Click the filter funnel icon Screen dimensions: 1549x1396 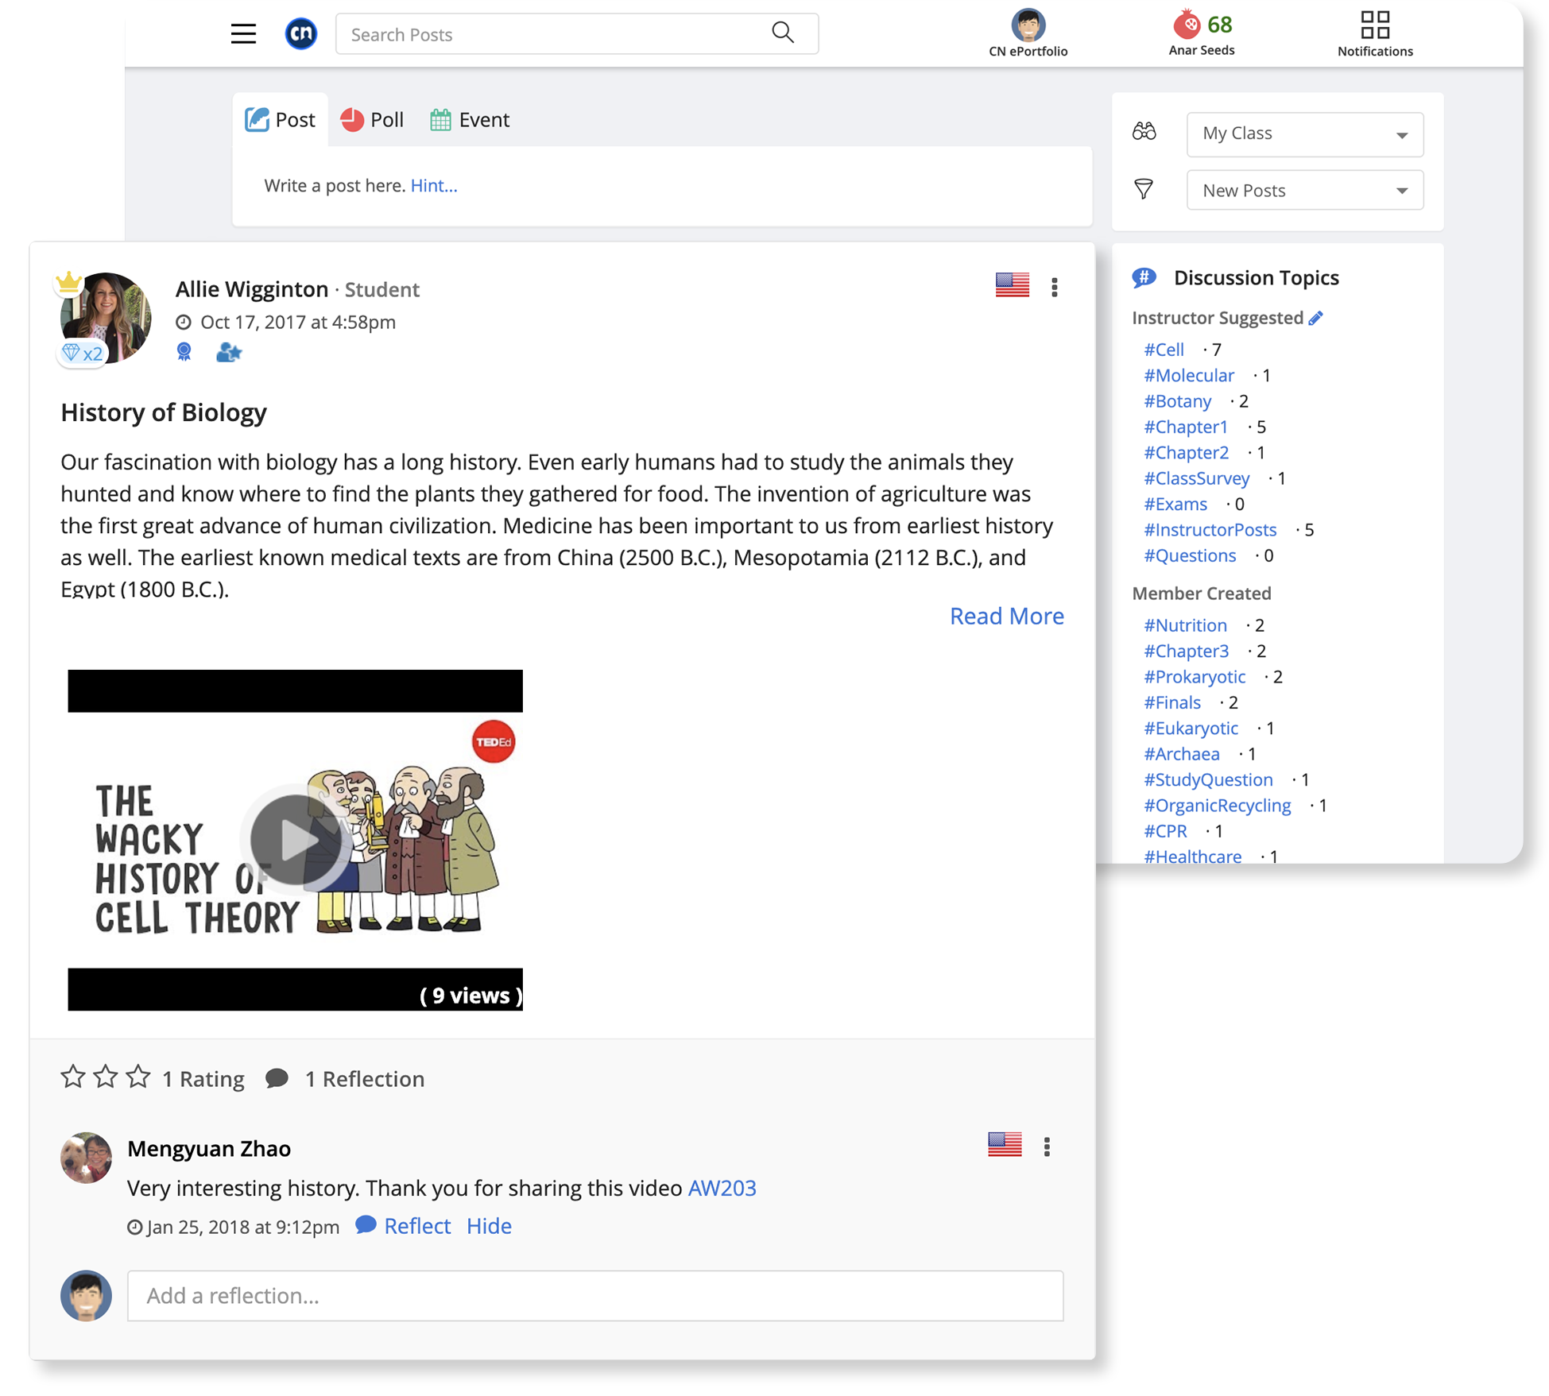click(1143, 189)
